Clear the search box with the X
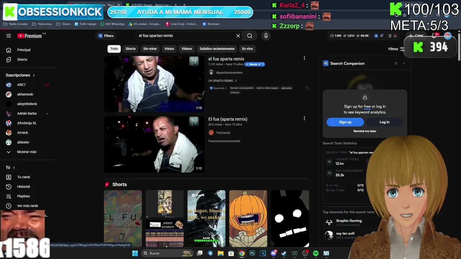The height and width of the screenshot is (259, 461). 238,36
